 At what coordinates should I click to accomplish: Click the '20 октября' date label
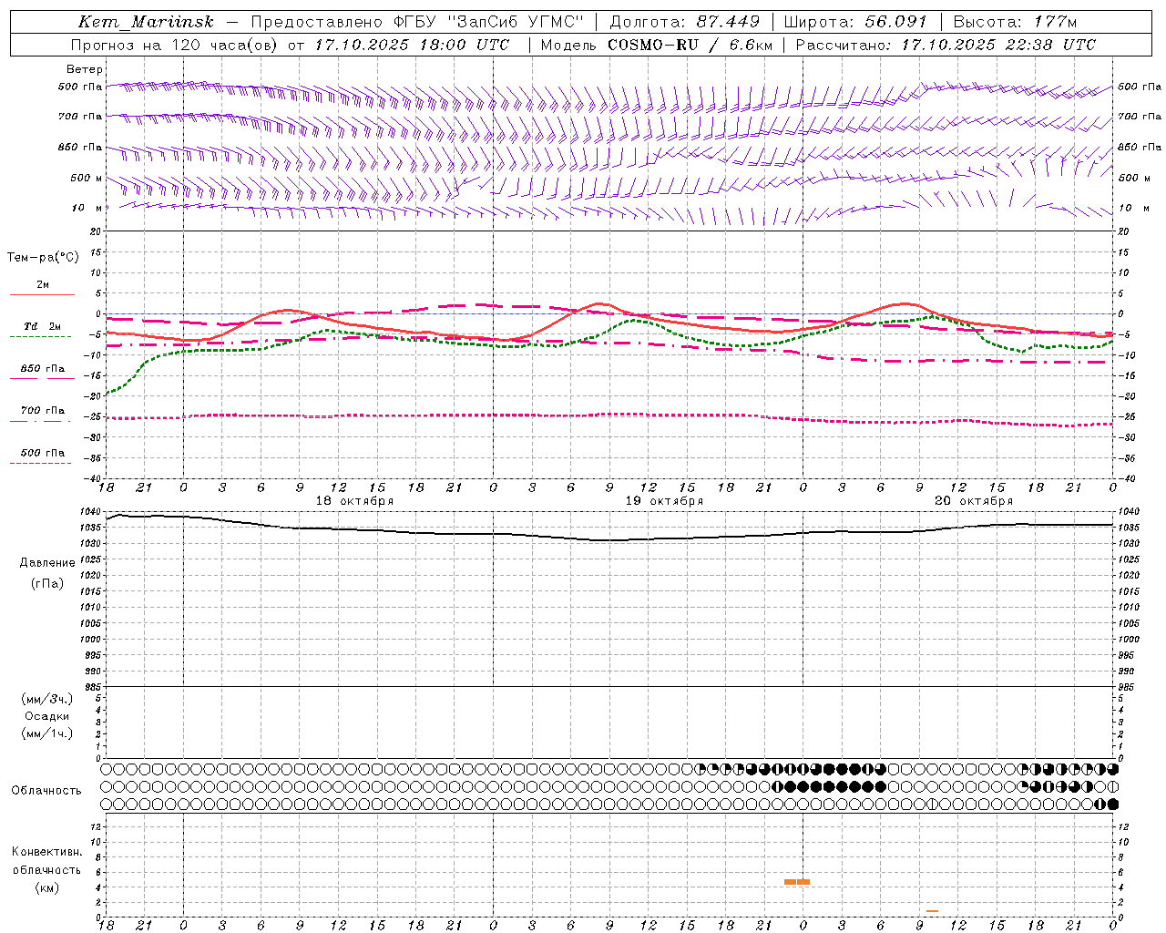(974, 501)
